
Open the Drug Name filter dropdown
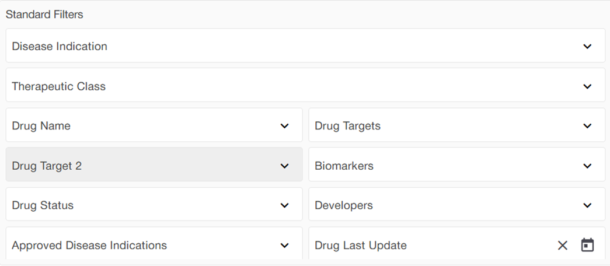(x=146, y=125)
